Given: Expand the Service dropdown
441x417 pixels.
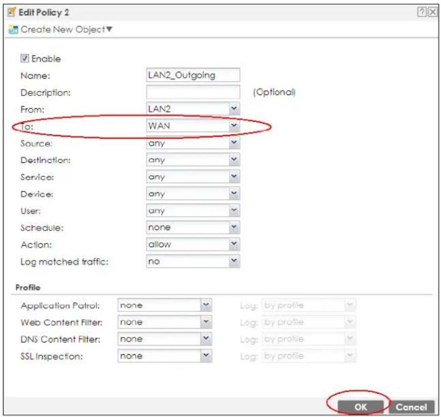Looking at the screenshot, I should click(193, 177).
